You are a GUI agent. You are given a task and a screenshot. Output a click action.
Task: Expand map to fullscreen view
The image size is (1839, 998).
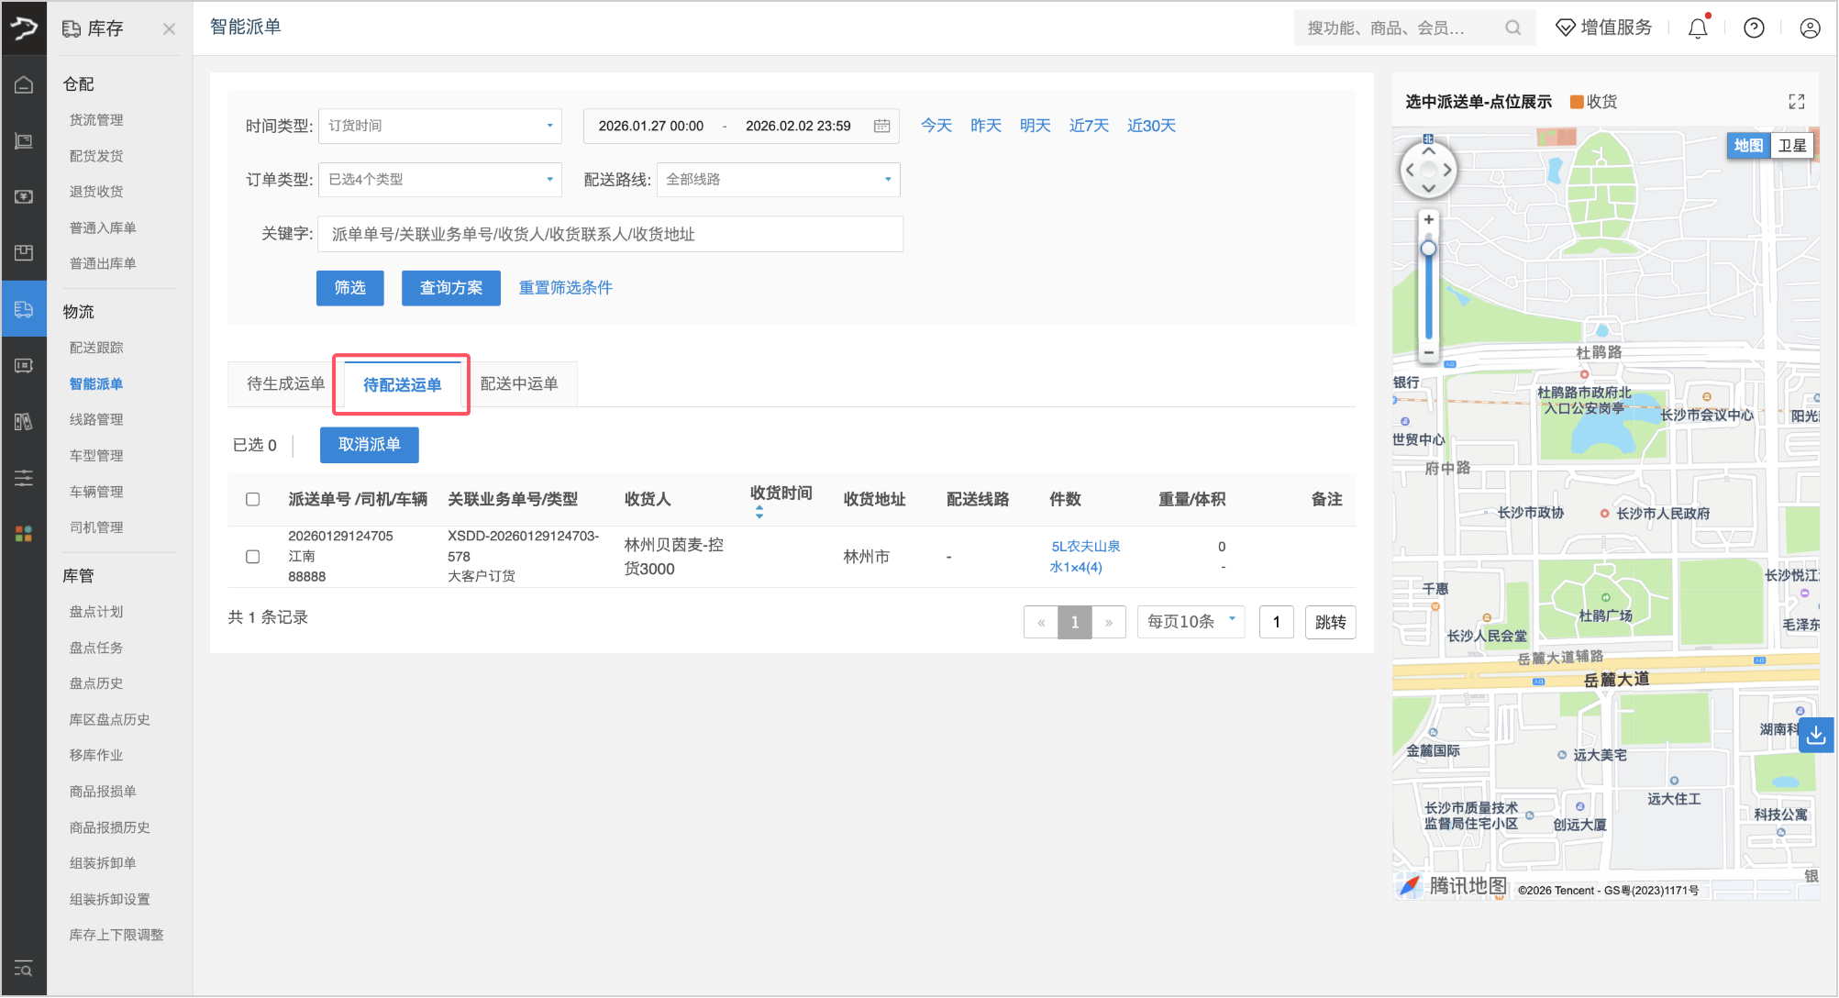1796,102
